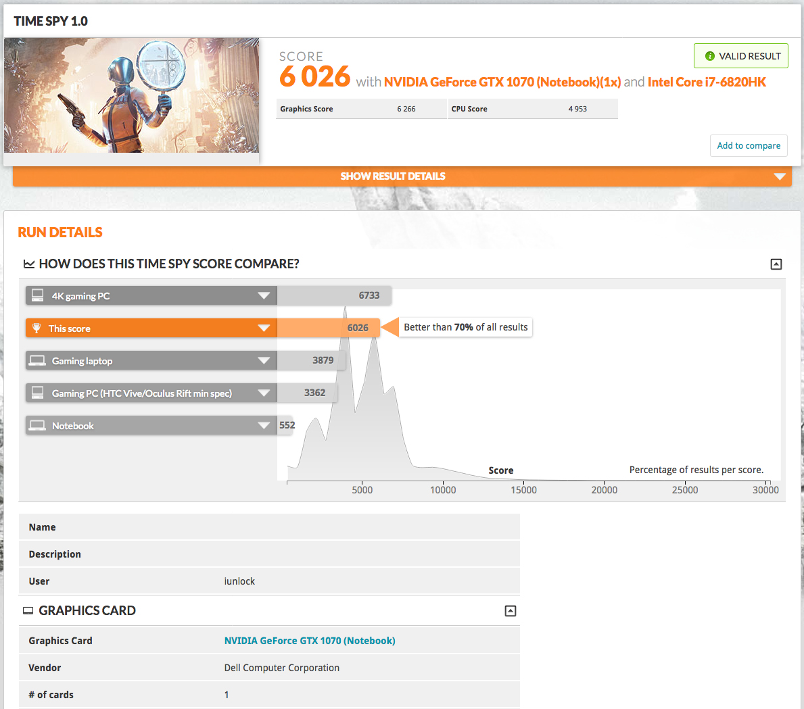Click the Gaming laptop bar value 3879
Screen dimensions: 804x709
point(323,360)
